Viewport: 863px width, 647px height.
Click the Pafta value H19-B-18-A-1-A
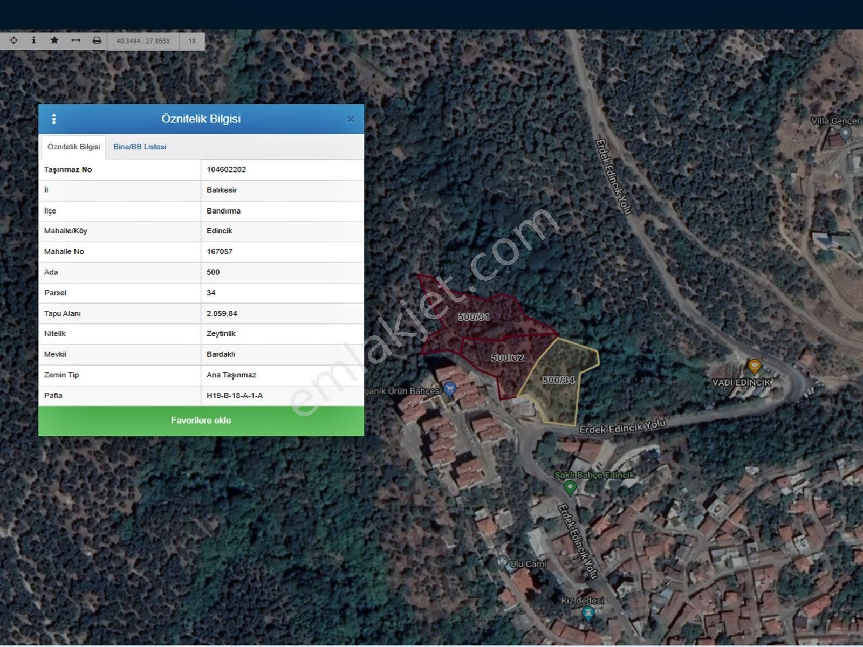click(x=235, y=395)
